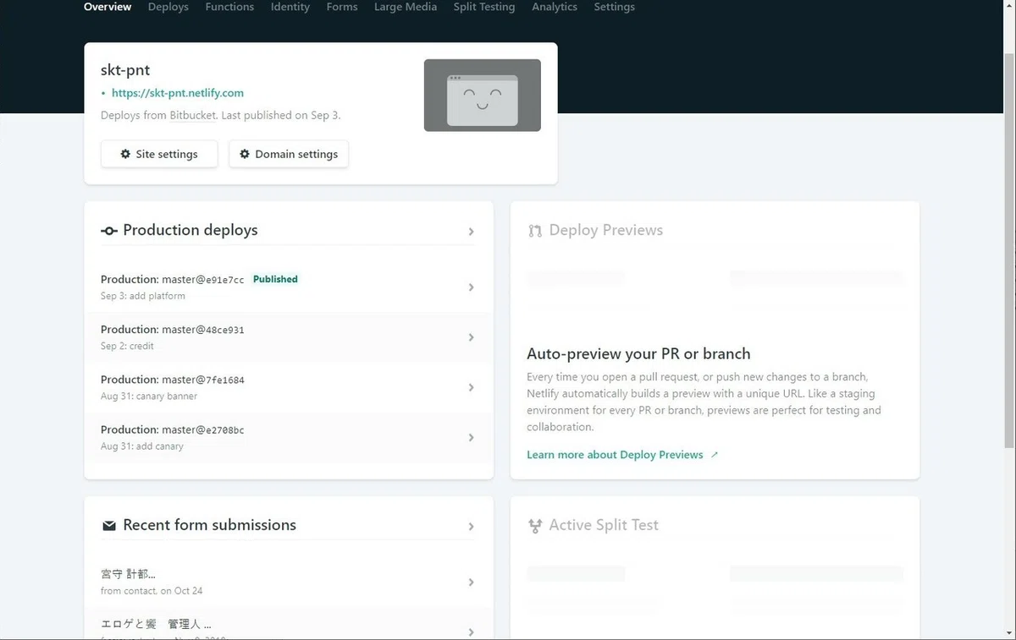Open the Deploy Previews heading

click(606, 230)
